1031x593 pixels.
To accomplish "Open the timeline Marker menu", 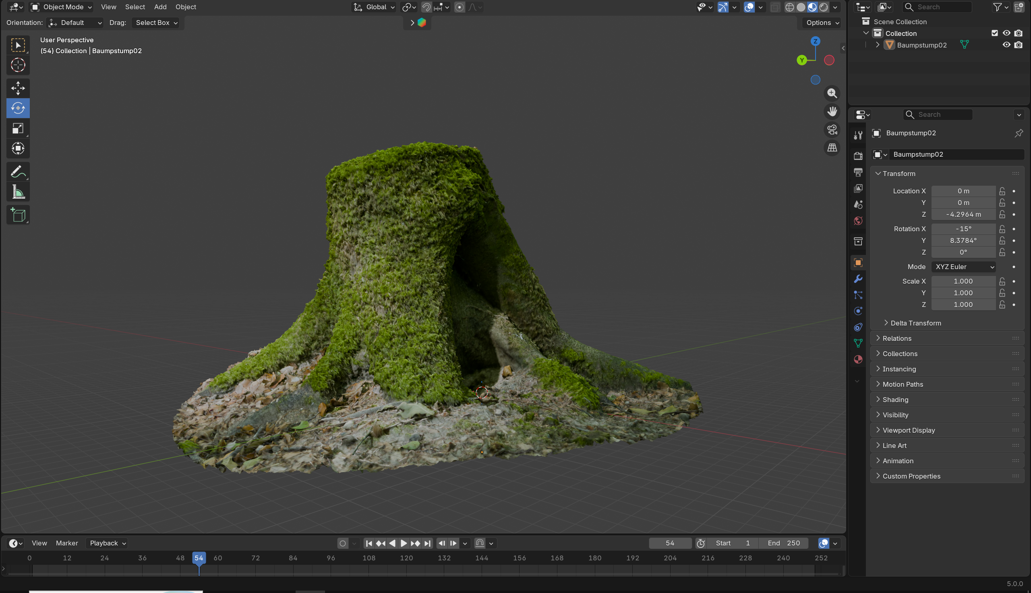I will pos(67,543).
